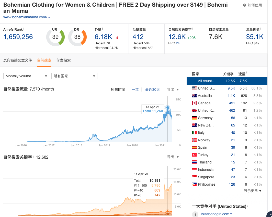Open ibizabohogirl.com competitor link

215,214
